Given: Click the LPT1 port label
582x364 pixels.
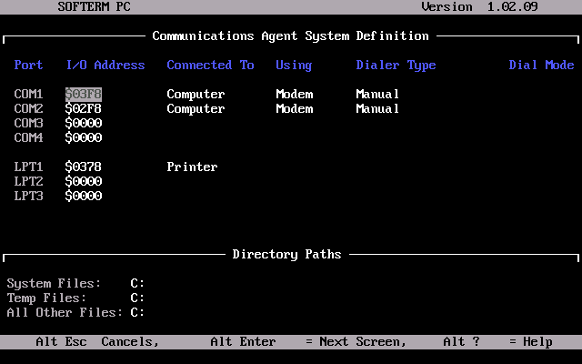Looking at the screenshot, I should pos(28,167).
